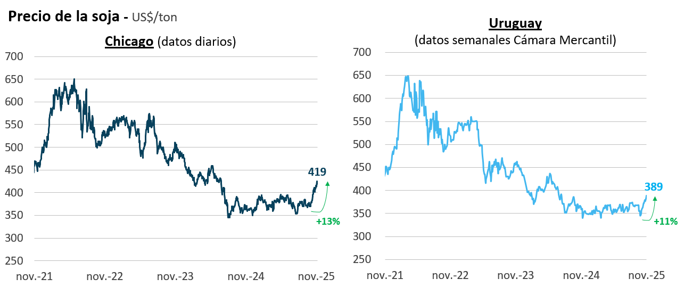Click the underlined Uruguay heading
Image resolution: width=684 pixels, height=287 pixels.
click(515, 23)
